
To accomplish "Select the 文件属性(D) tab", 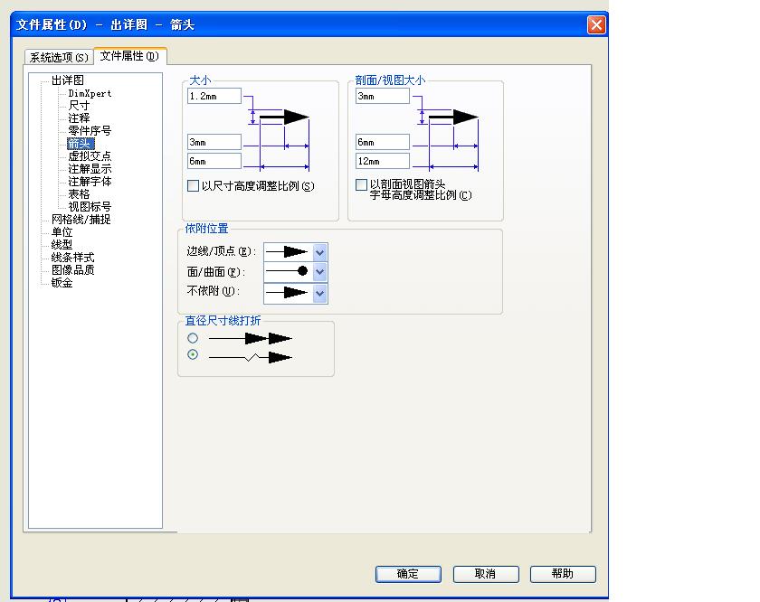I will pos(130,56).
